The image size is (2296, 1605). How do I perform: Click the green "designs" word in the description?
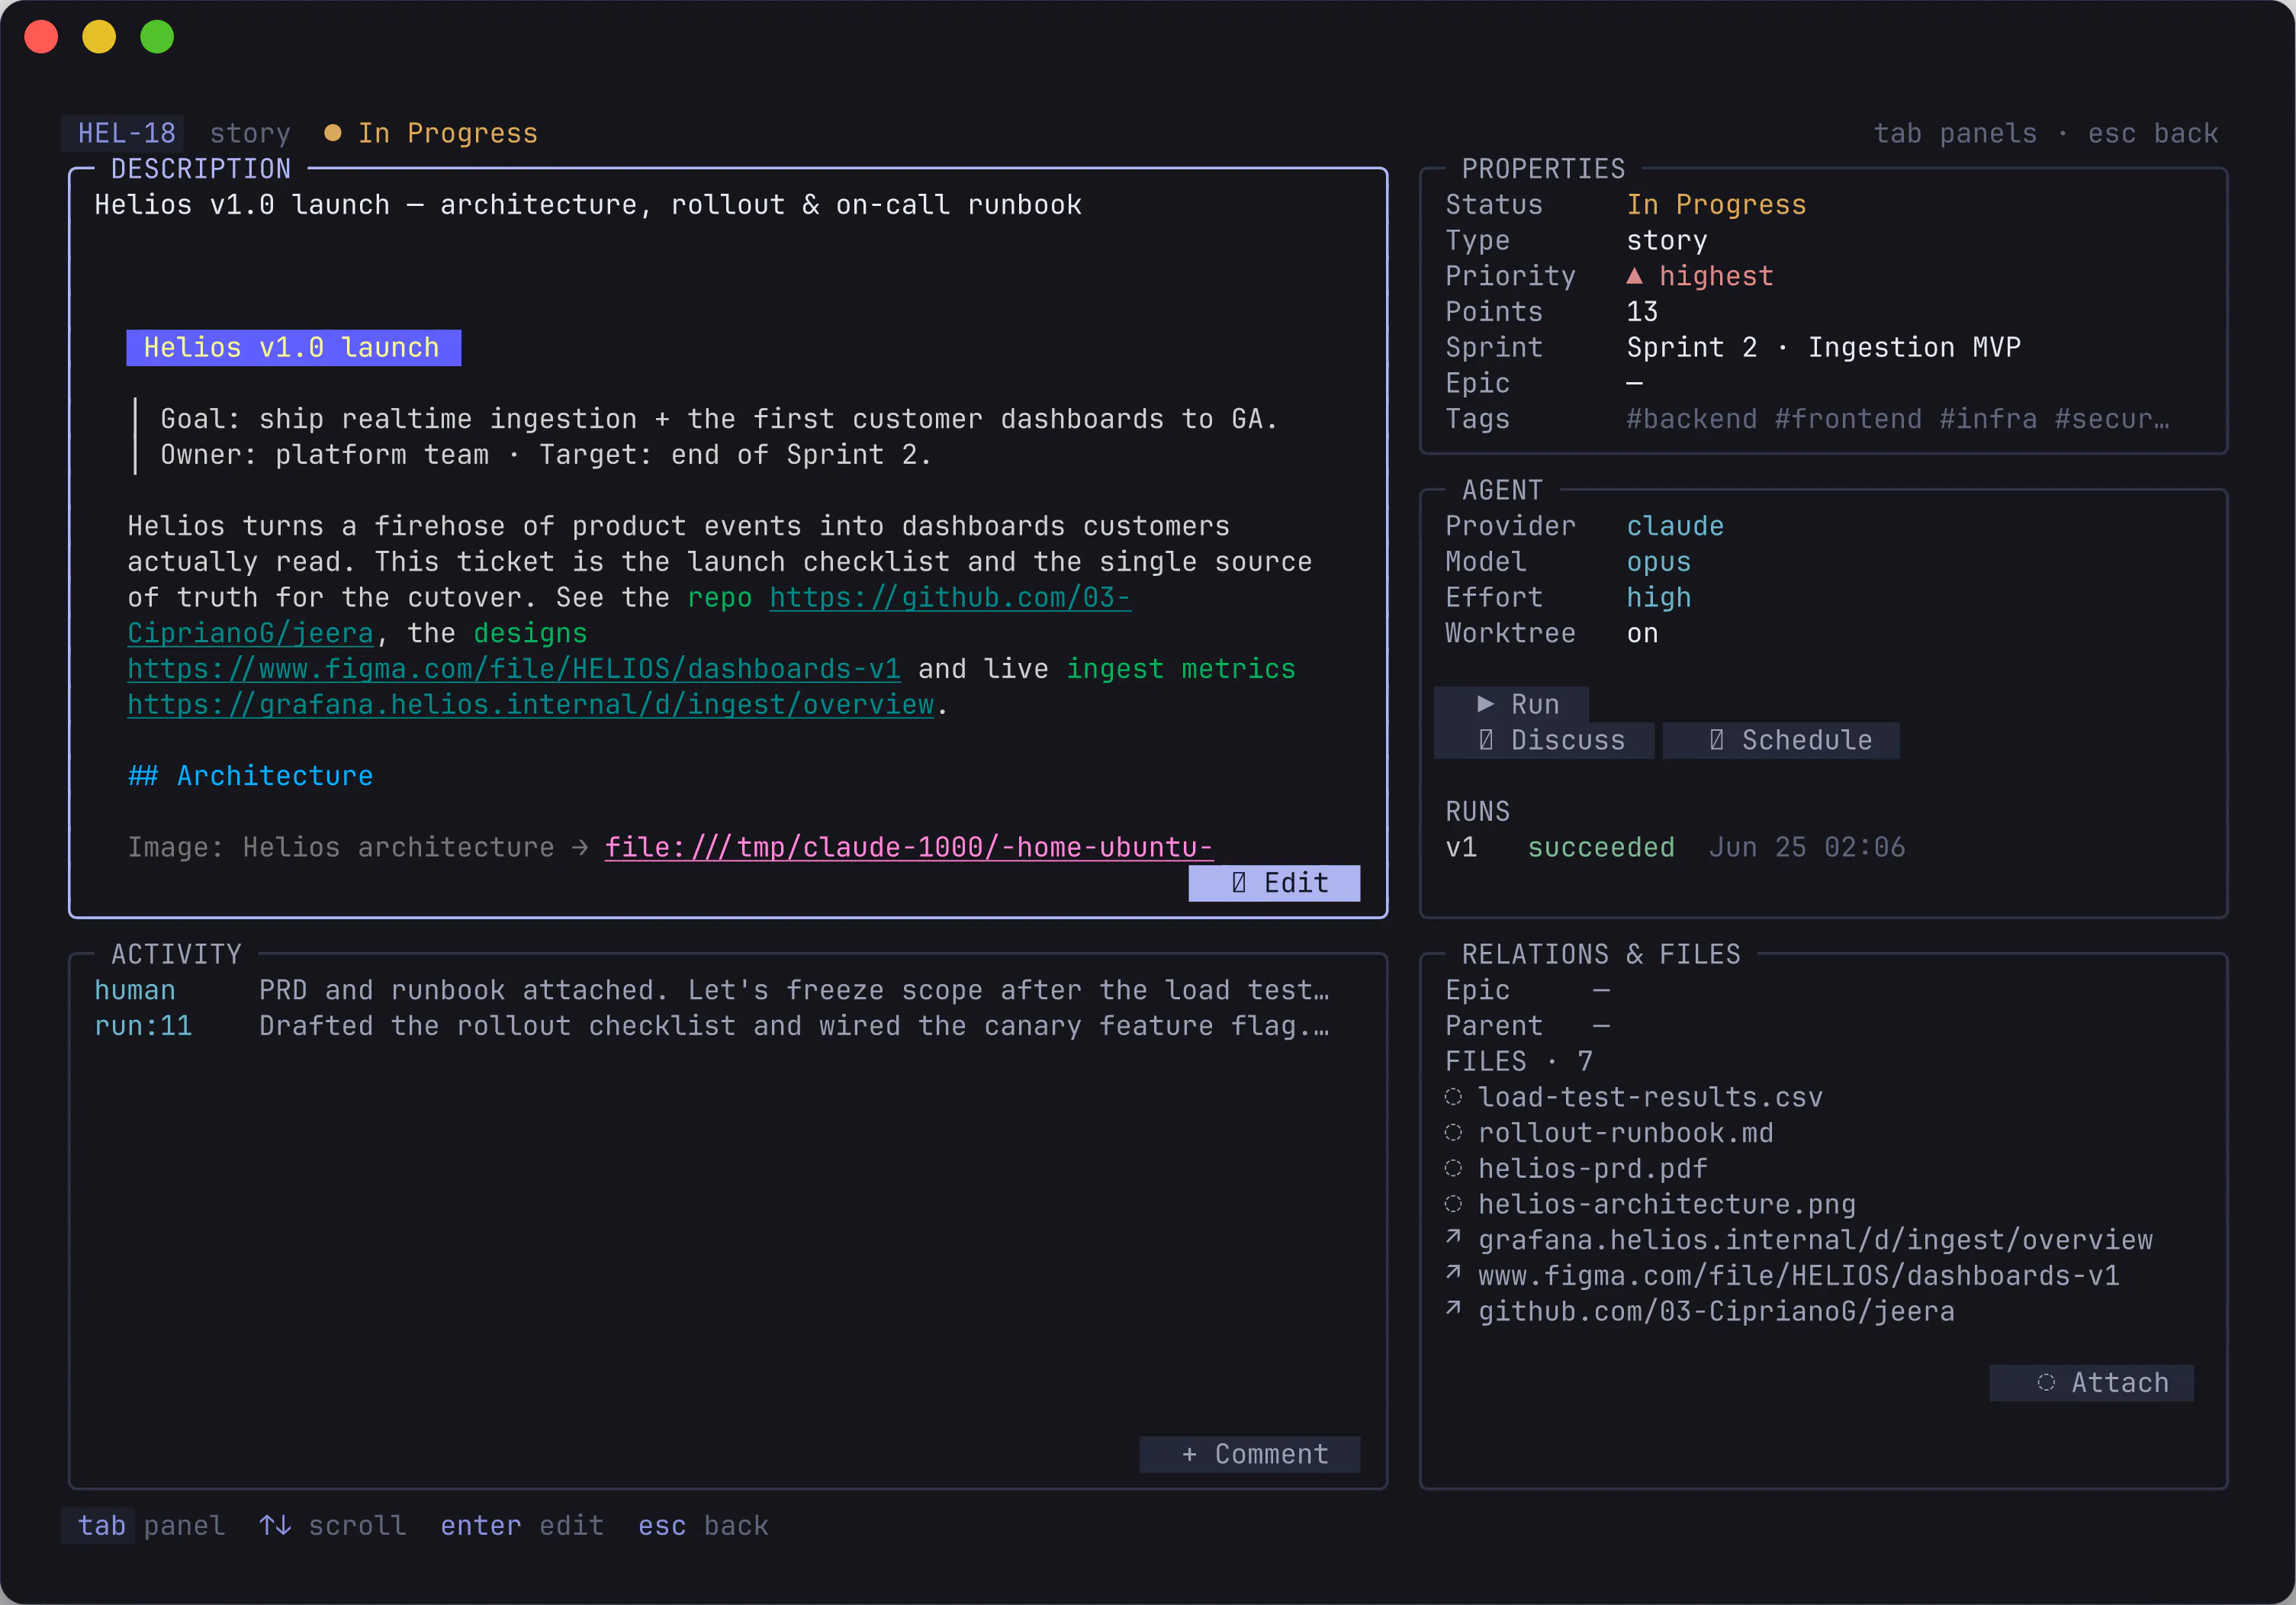point(530,633)
